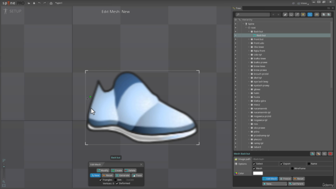Select the Back but mesh attachment row
This screenshot has width=336, height=189.
click(282, 35)
